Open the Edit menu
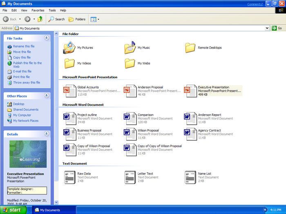Image resolution: width=286 pixels, height=214 pixels. (14, 10)
